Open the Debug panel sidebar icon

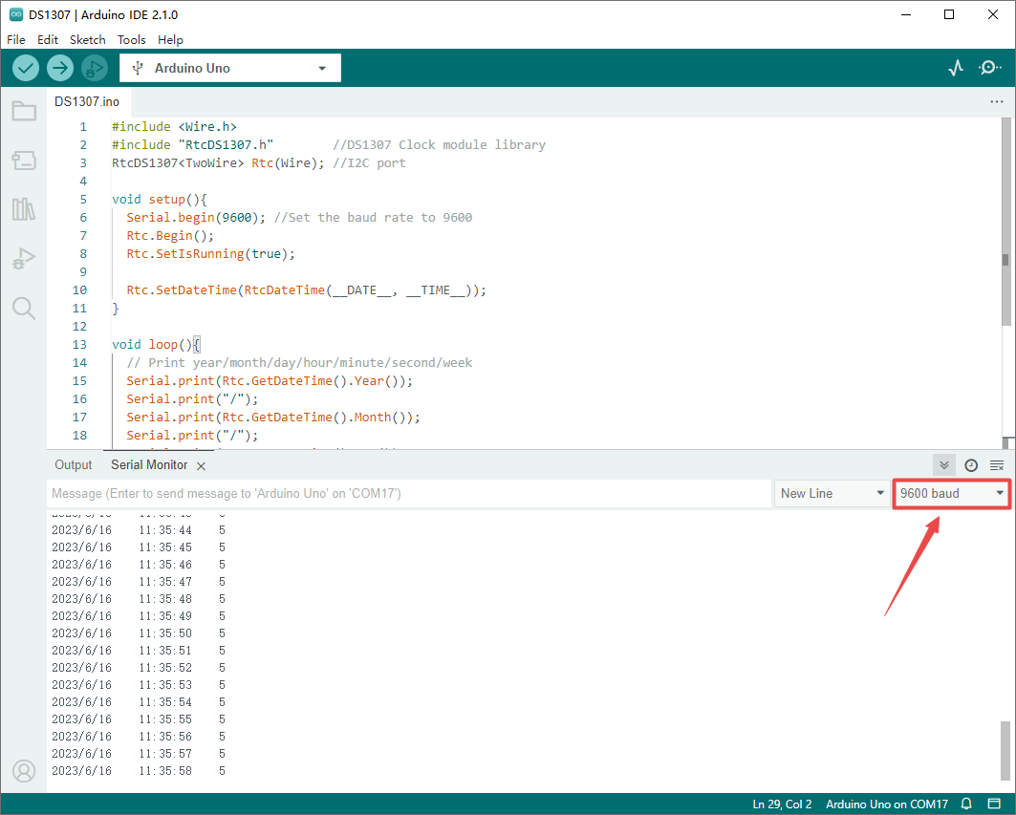(x=24, y=259)
